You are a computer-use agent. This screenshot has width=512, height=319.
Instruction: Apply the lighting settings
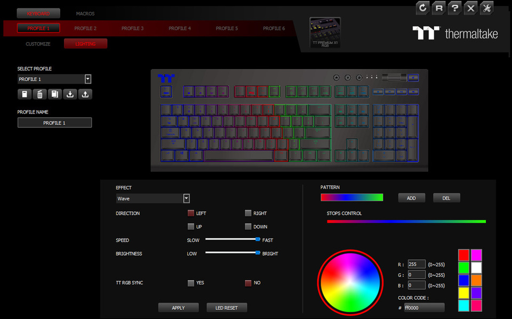(178, 307)
